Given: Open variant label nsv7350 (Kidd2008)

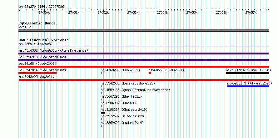Looking at the screenshot, I should (36, 44).
